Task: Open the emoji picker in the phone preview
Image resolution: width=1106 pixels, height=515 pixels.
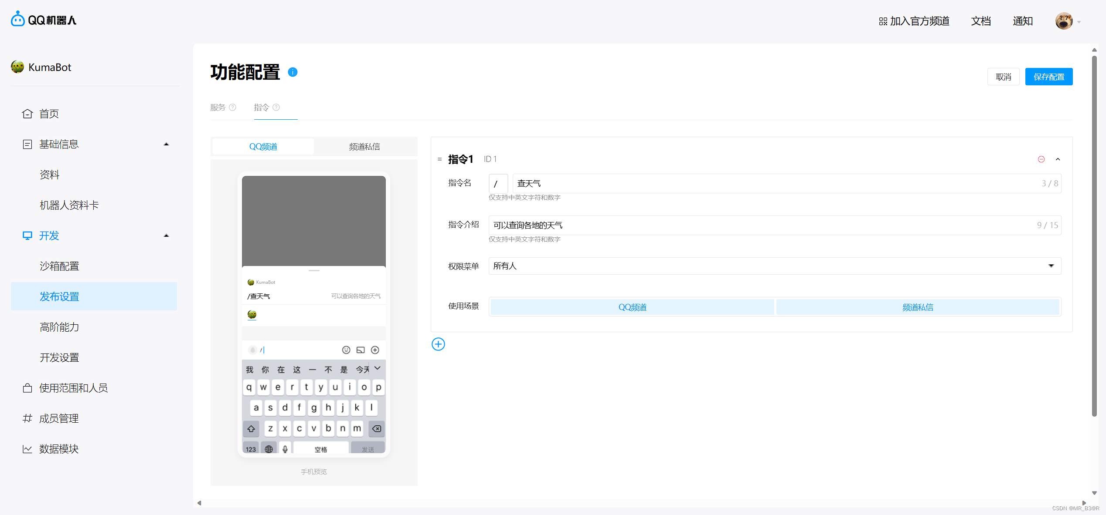Action: [x=346, y=350]
